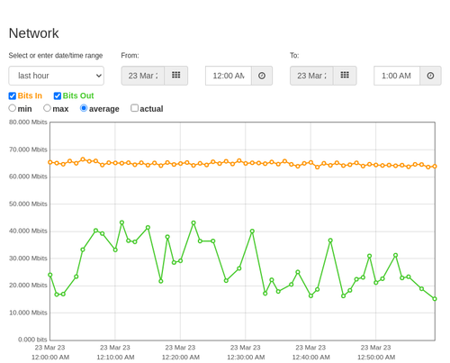Image resolution: width=450 pixels, height=363 pixels.
Task: Open the From time clock icon
Action: tap(262, 76)
